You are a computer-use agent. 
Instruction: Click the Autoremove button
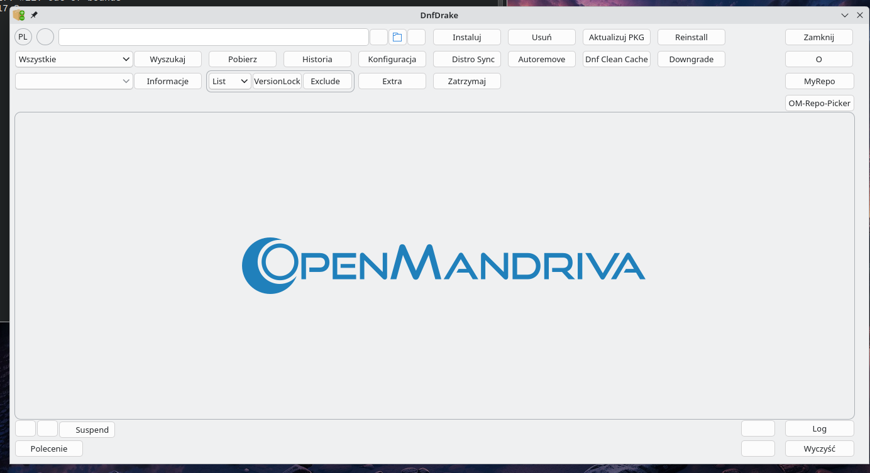click(x=542, y=59)
